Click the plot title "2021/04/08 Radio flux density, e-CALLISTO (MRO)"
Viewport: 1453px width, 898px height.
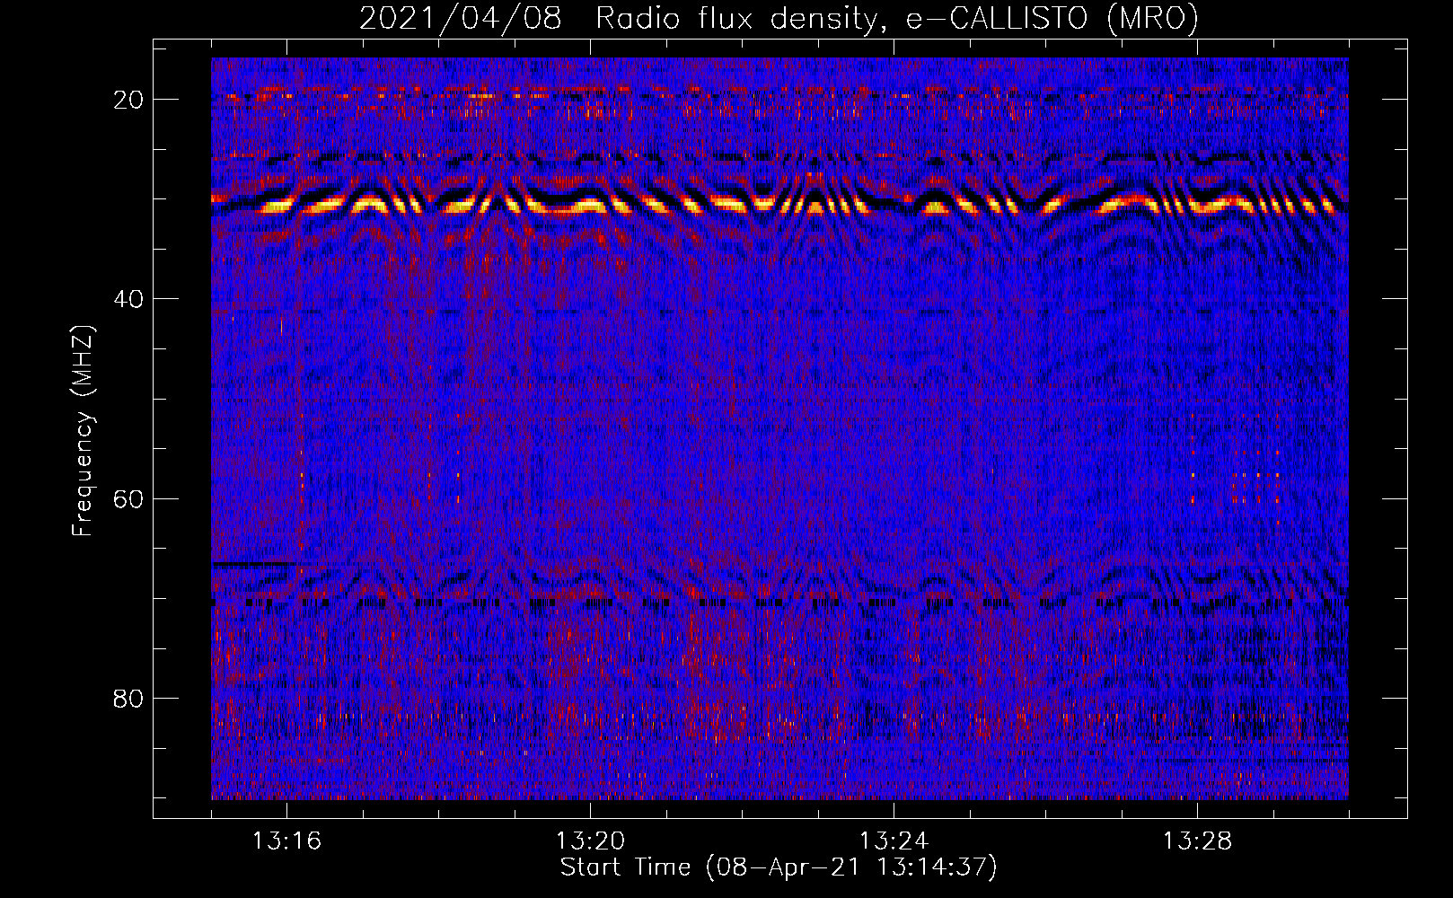(x=779, y=19)
